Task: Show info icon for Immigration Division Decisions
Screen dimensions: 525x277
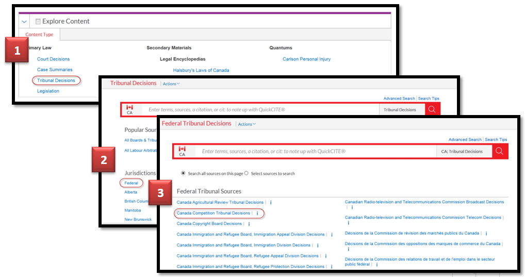Action: [x=317, y=246]
